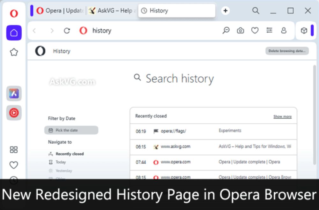Click the flag icon of opera://flags/ entry

click(156, 131)
